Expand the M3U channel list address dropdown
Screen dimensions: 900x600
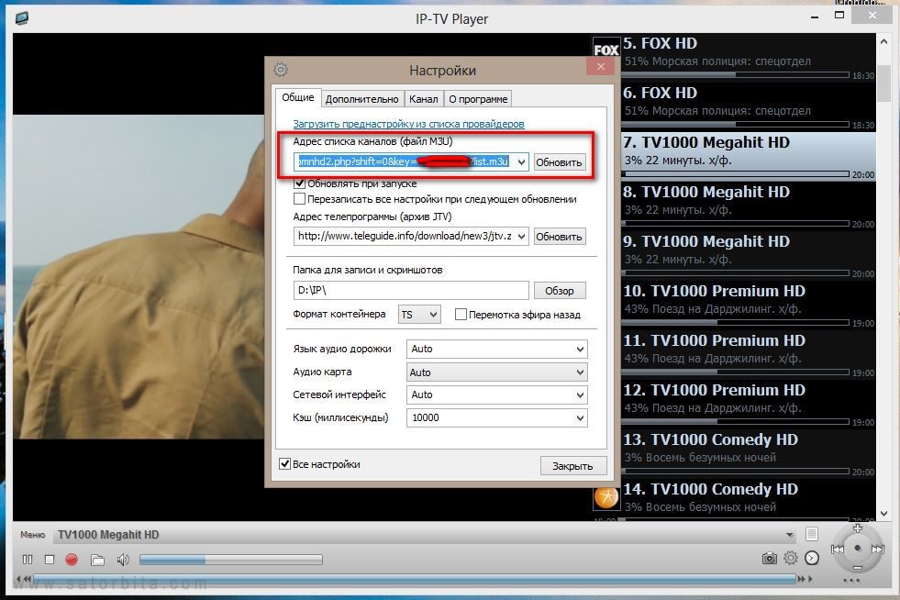pyautogui.click(x=521, y=161)
